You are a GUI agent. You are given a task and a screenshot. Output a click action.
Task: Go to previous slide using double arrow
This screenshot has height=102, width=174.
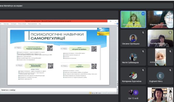[117, 83]
